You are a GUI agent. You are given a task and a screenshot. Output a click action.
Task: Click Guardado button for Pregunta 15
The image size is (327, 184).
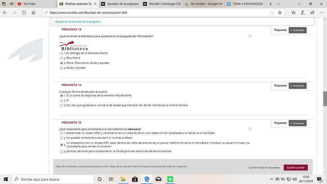tap(297, 123)
